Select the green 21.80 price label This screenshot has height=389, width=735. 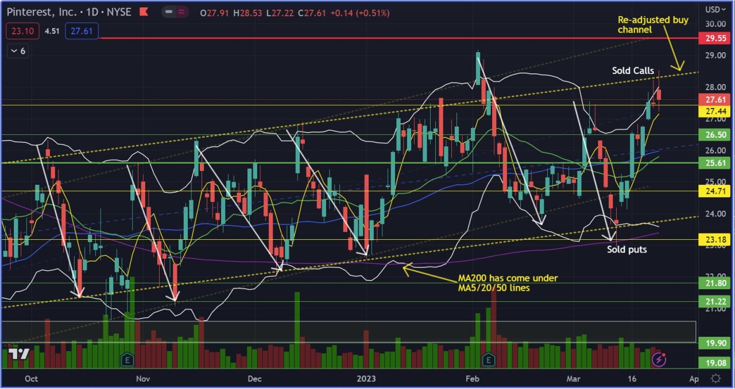[x=714, y=283]
